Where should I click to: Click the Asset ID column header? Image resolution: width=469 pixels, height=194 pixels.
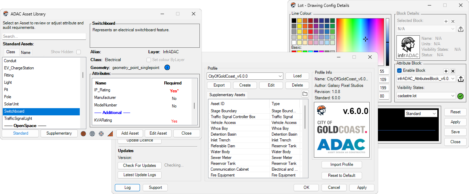point(239,104)
